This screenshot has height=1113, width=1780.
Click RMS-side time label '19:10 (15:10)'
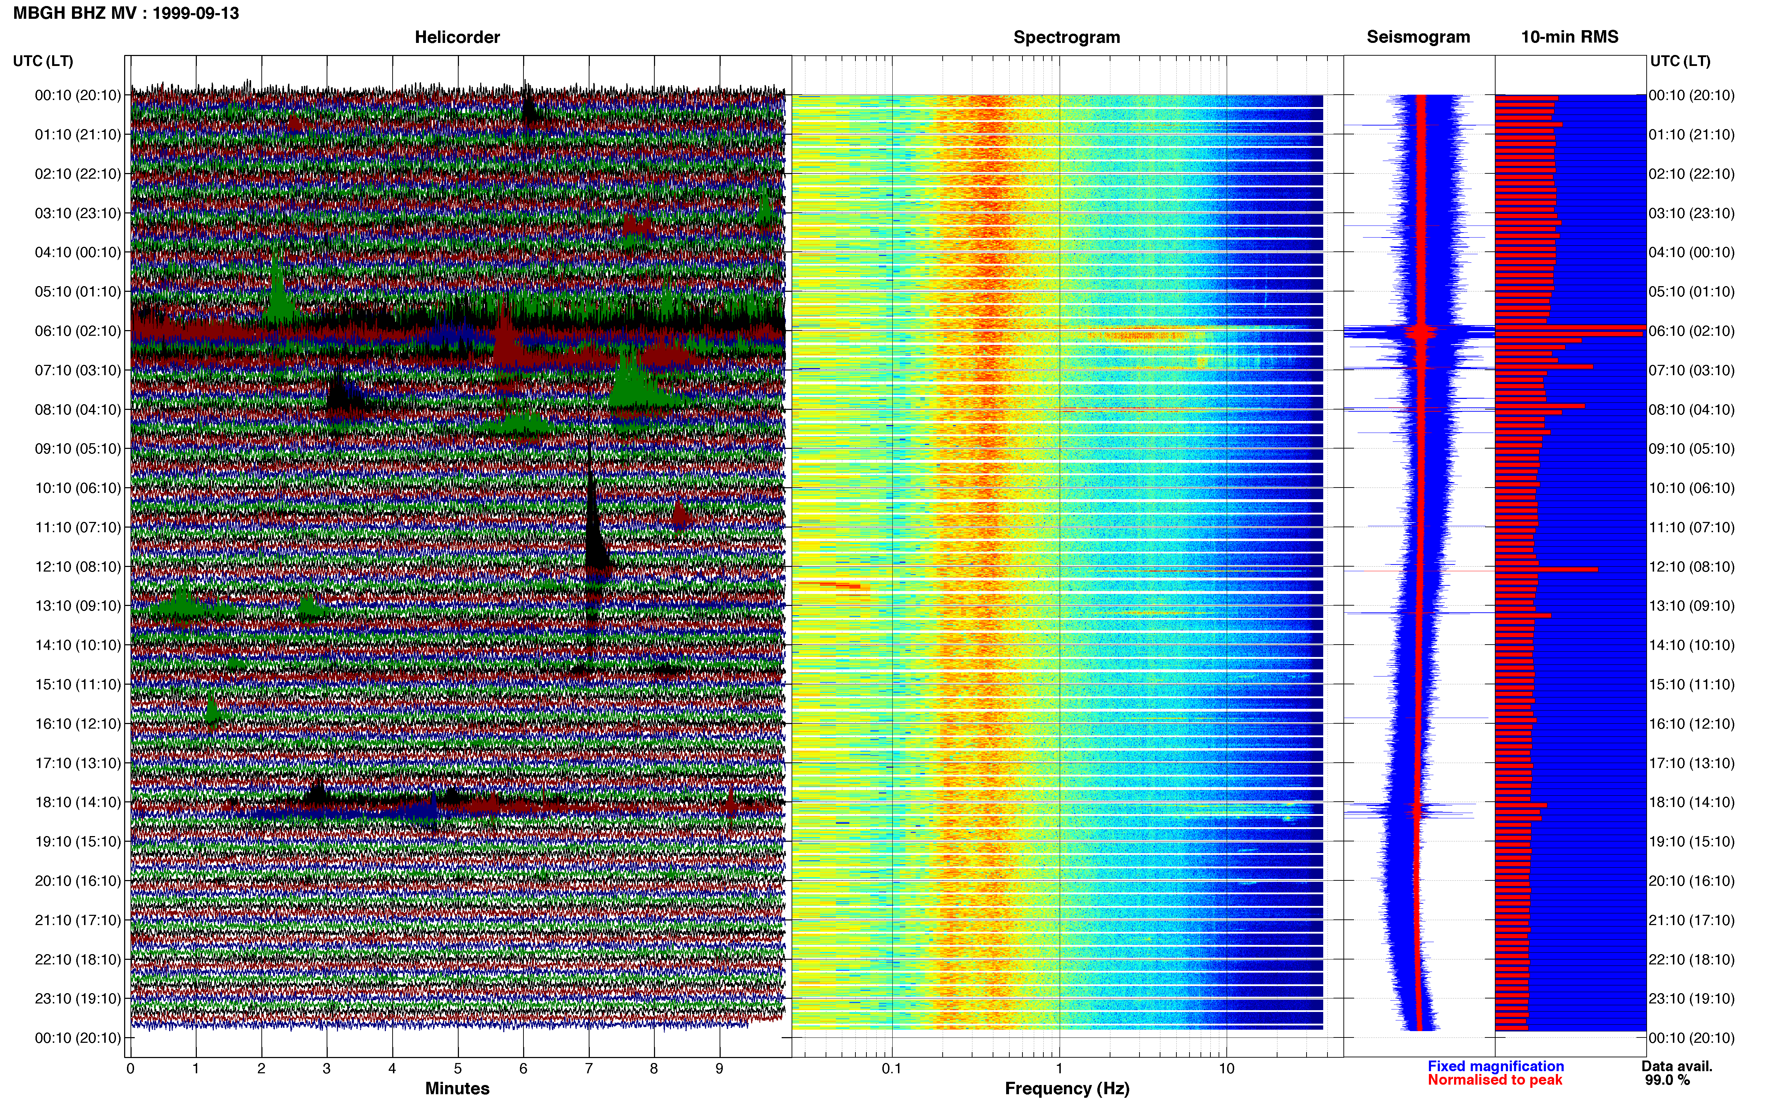click(1692, 841)
